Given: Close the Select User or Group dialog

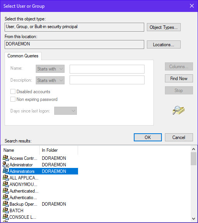Looking at the screenshot, I should (192, 6).
